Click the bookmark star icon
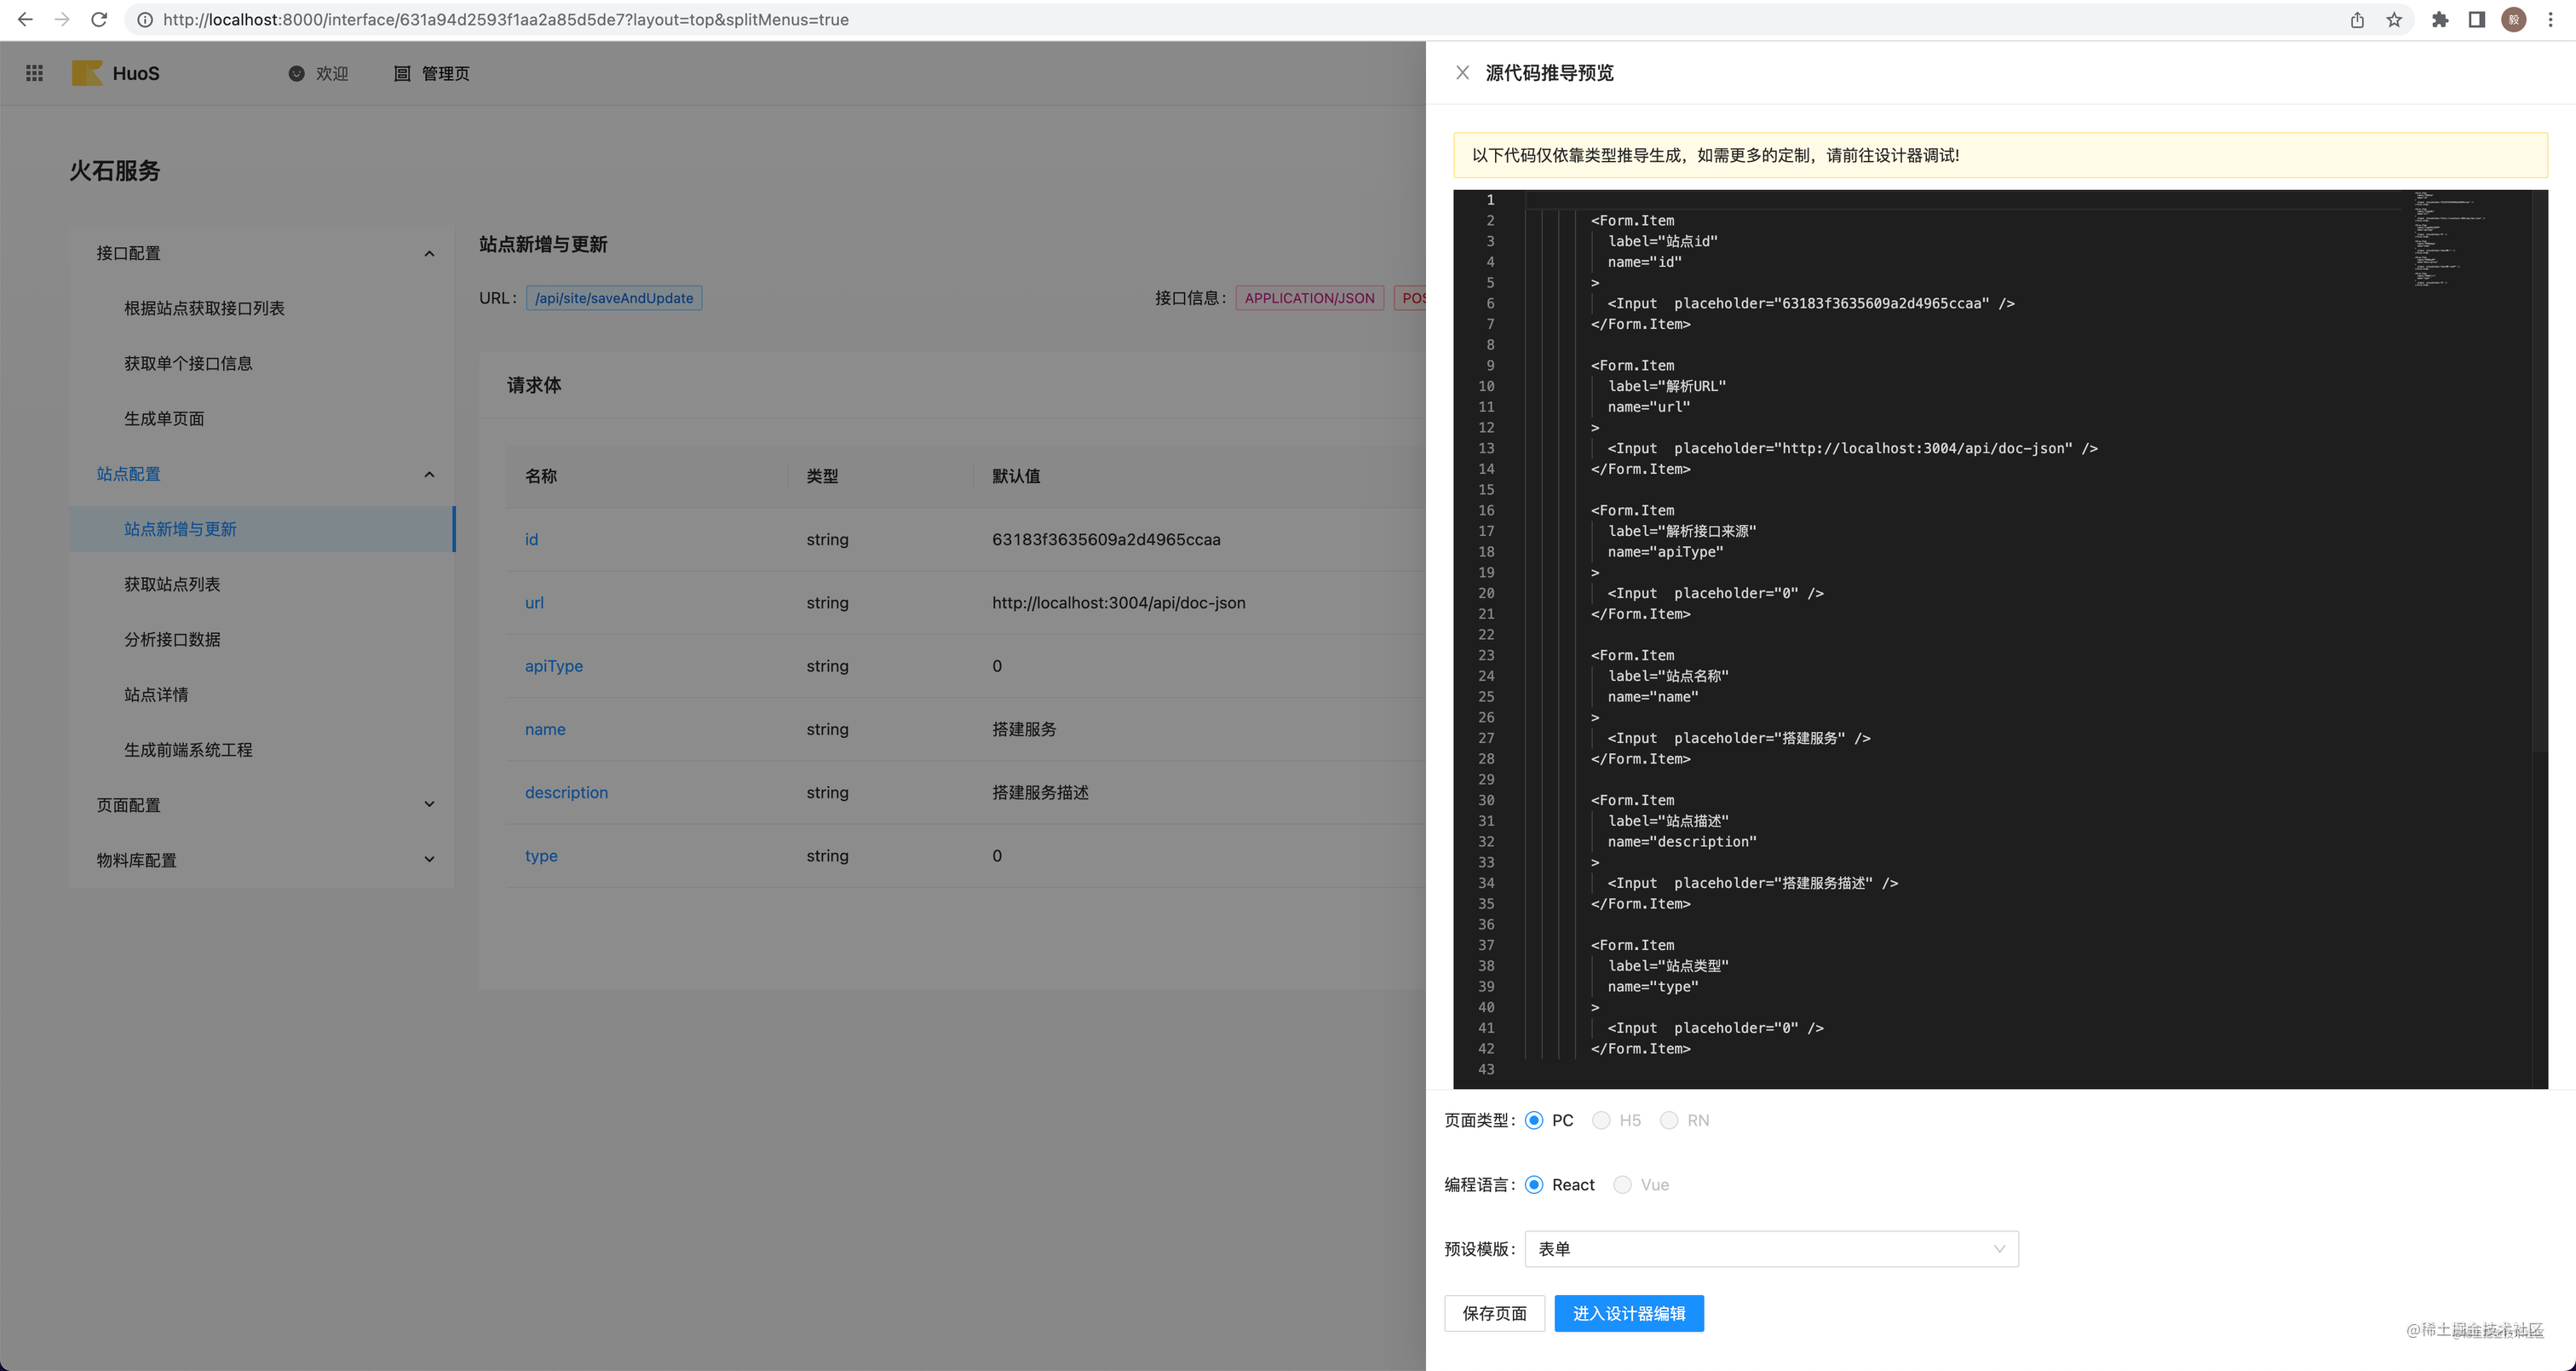Screen dimensions: 2576x1371 [x=2394, y=19]
